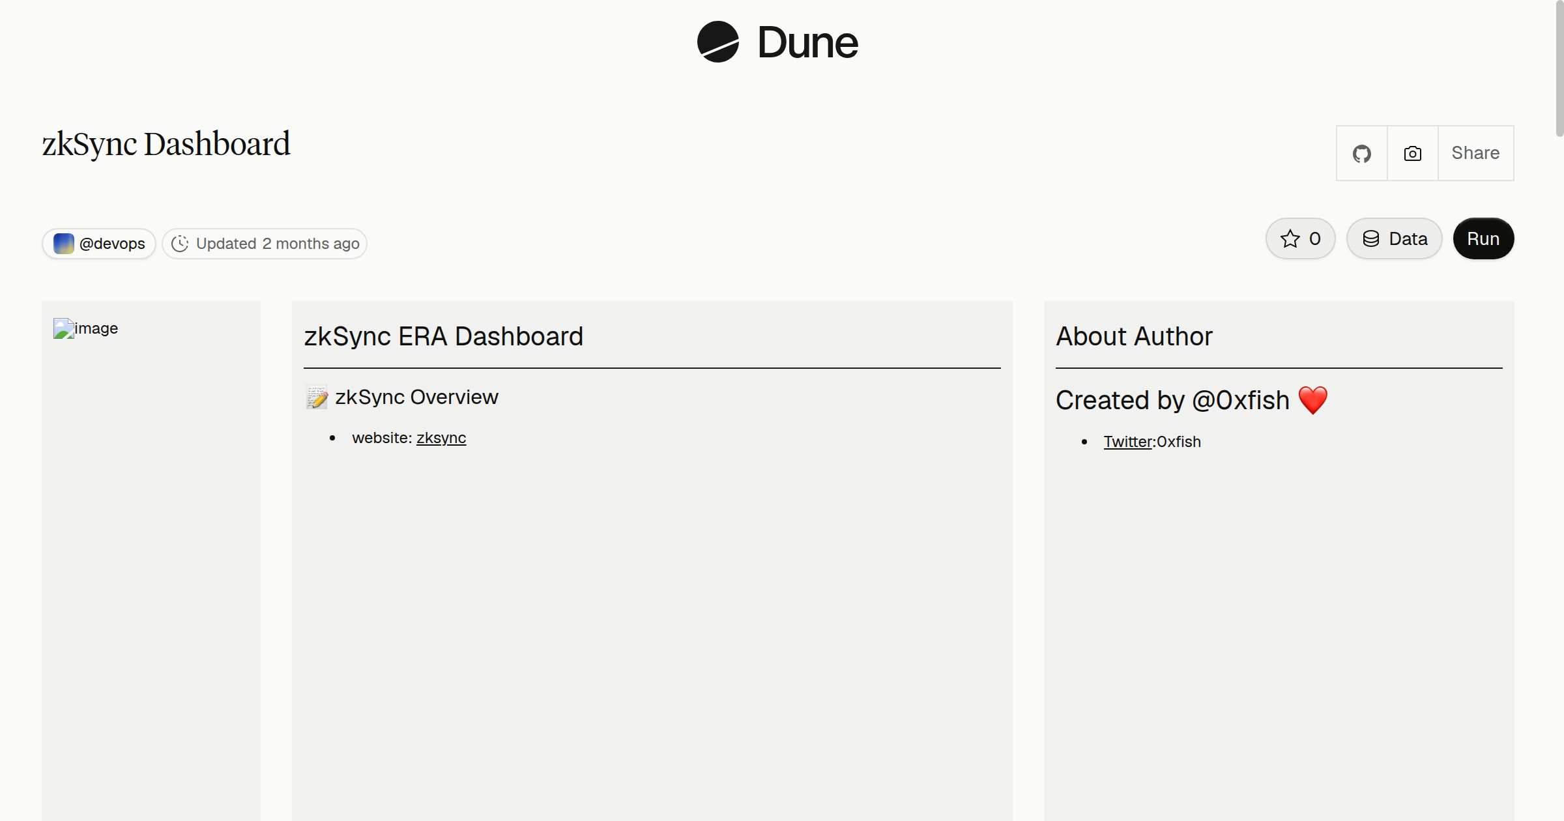Open the Data button
Viewport: 1564px width, 821px height.
[1395, 238]
